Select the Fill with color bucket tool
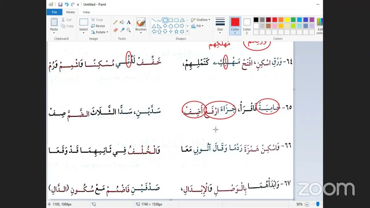The width and height of the screenshot is (370, 208). 122,22
